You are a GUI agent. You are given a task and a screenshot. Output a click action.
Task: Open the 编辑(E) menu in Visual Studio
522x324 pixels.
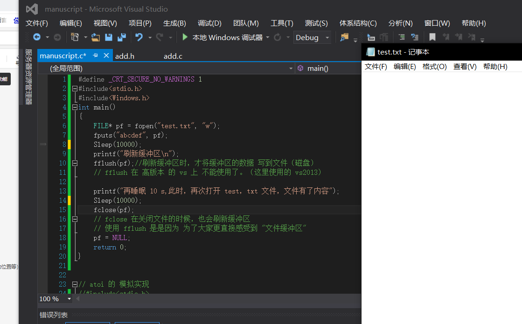(70, 23)
